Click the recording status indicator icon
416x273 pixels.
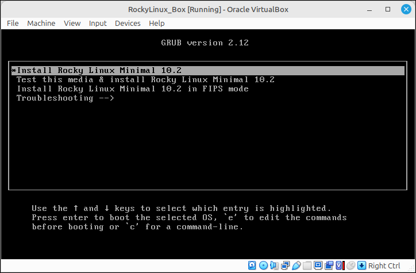pyautogui.click(x=329, y=266)
